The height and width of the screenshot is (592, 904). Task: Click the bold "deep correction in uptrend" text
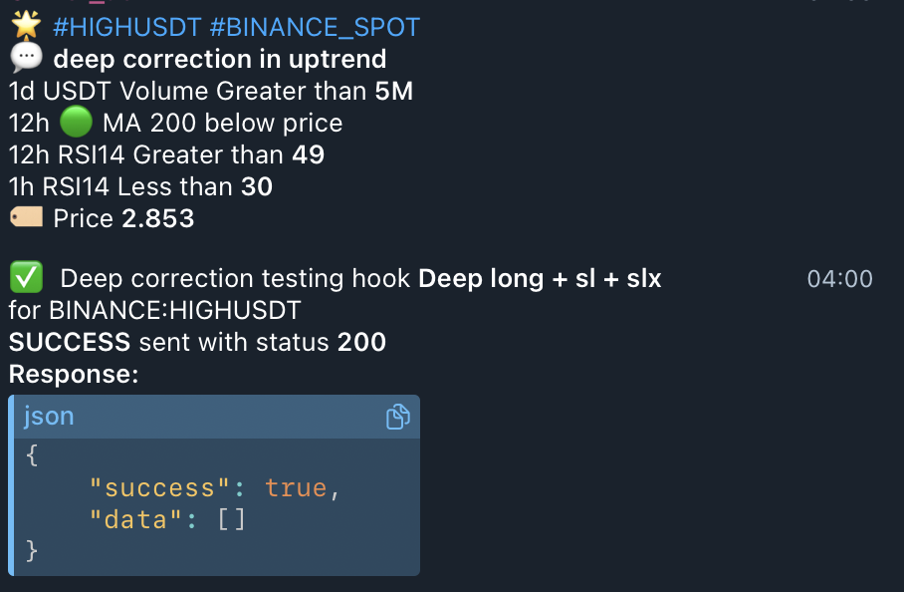[x=220, y=60]
